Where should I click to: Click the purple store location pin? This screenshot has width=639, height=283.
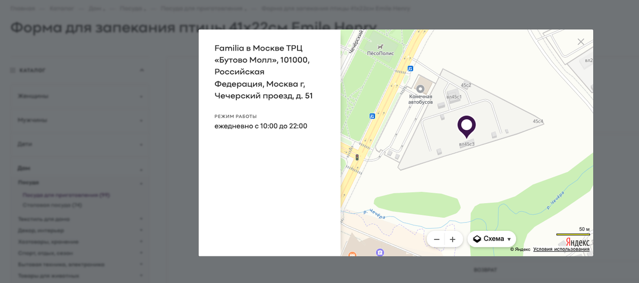click(x=466, y=127)
